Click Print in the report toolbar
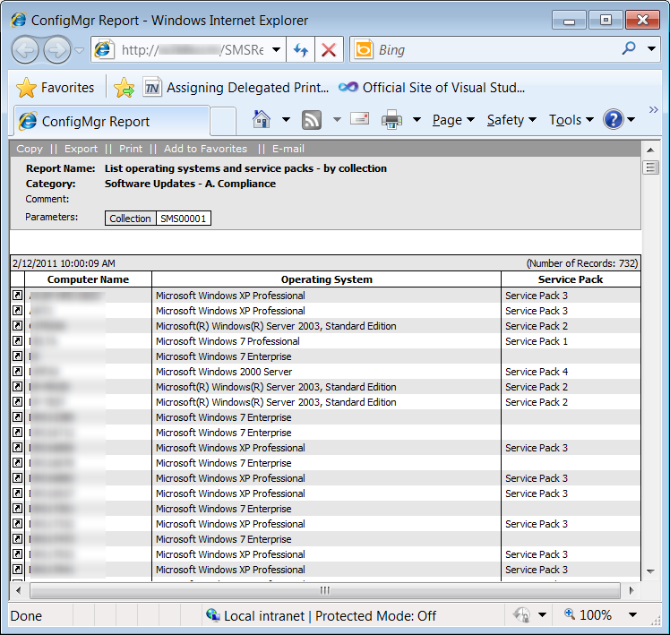The width and height of the screenshot is (670, 635). click(131, 149)
